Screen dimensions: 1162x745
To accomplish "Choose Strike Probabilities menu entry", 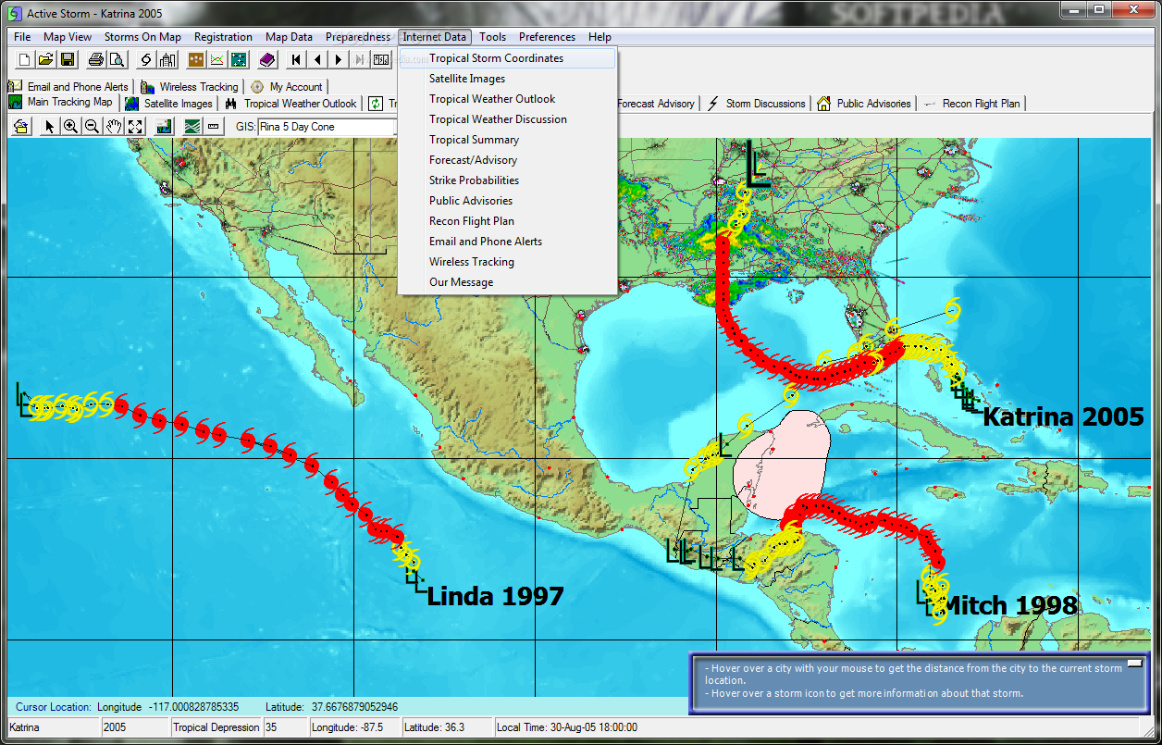I will point(507,180).
